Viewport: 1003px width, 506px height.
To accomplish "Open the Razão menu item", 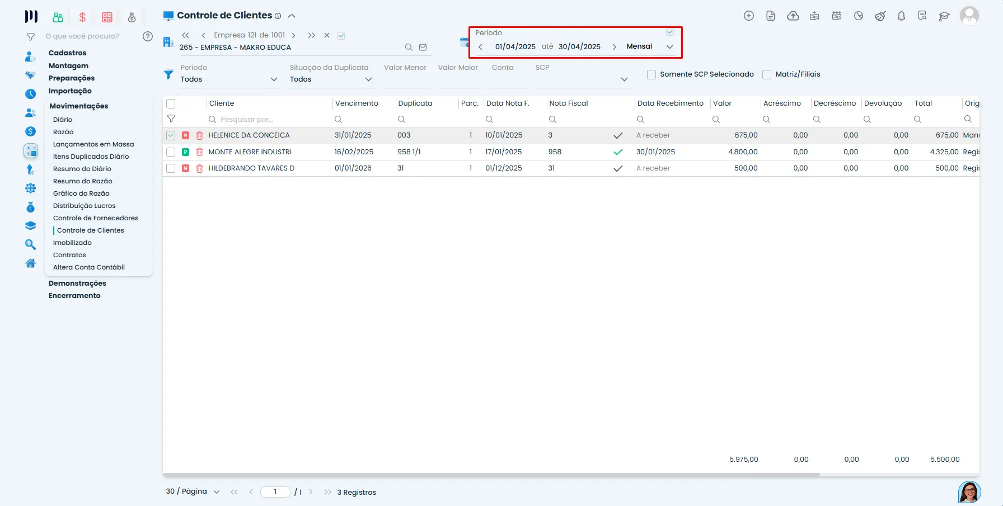I will (63, 132).
